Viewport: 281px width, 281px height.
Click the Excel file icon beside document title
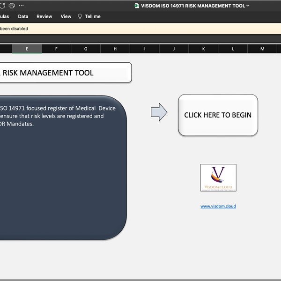click(x=137, y=6)
